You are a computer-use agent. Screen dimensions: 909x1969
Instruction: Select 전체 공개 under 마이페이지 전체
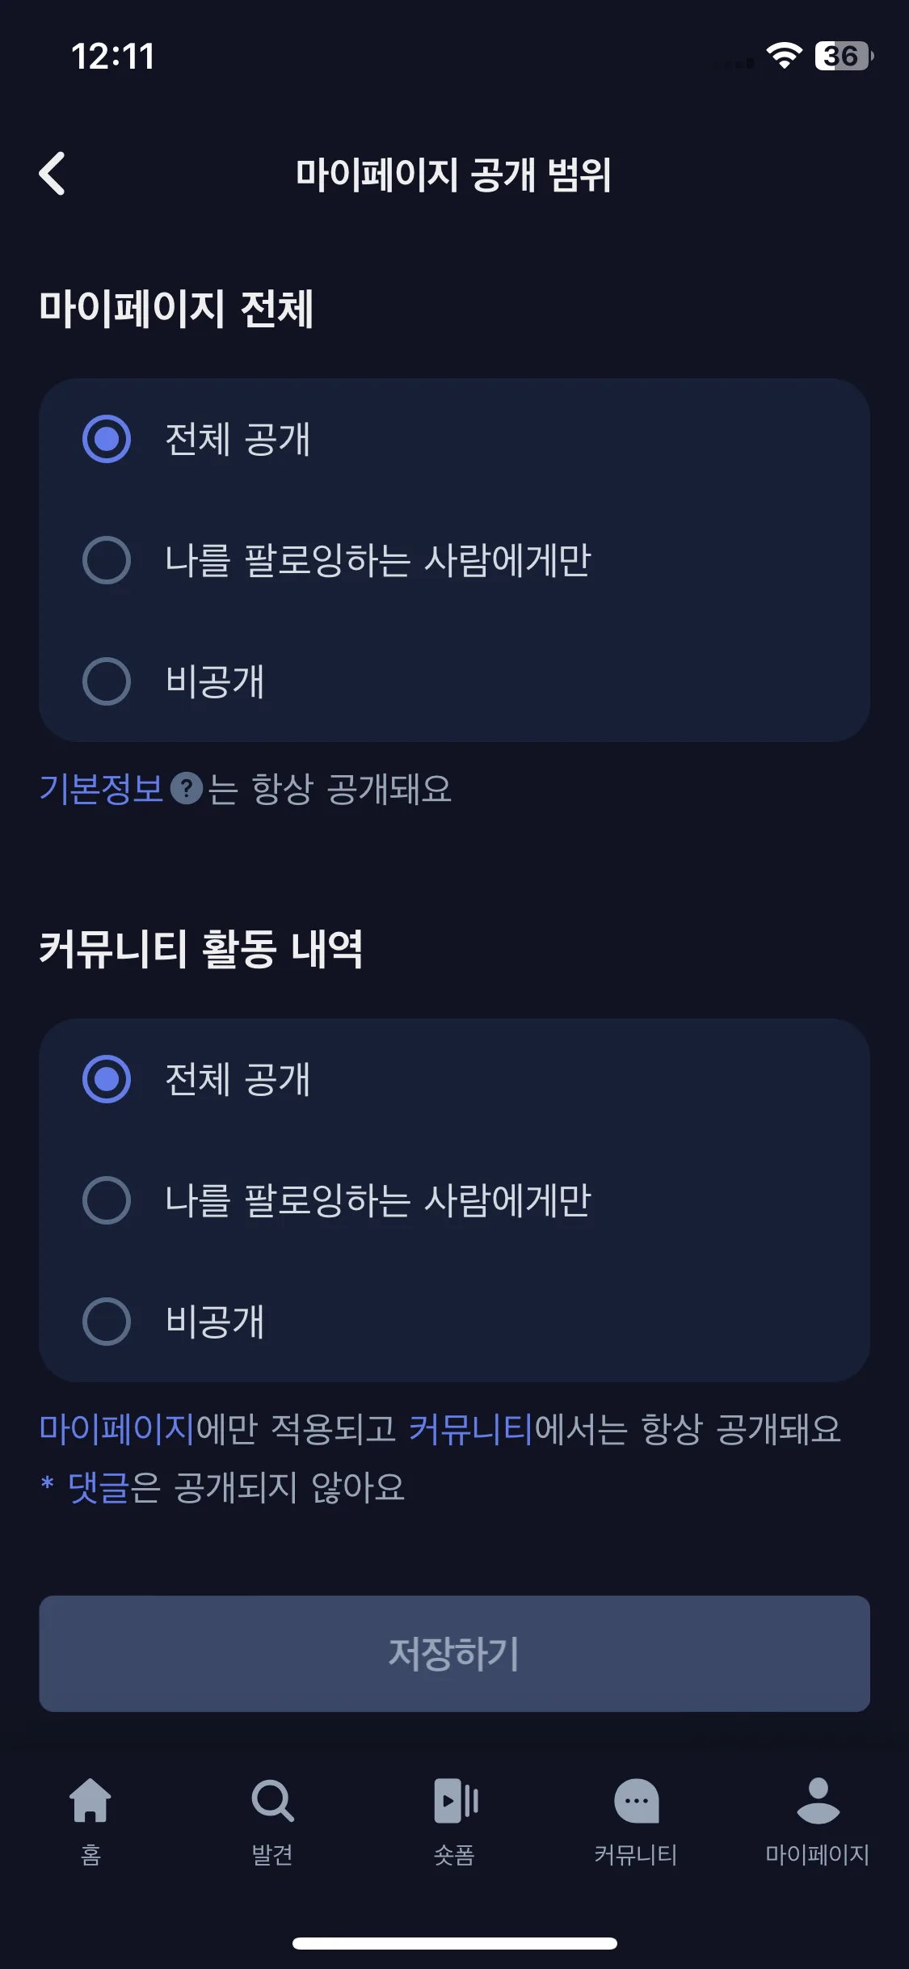coord(454,439)
